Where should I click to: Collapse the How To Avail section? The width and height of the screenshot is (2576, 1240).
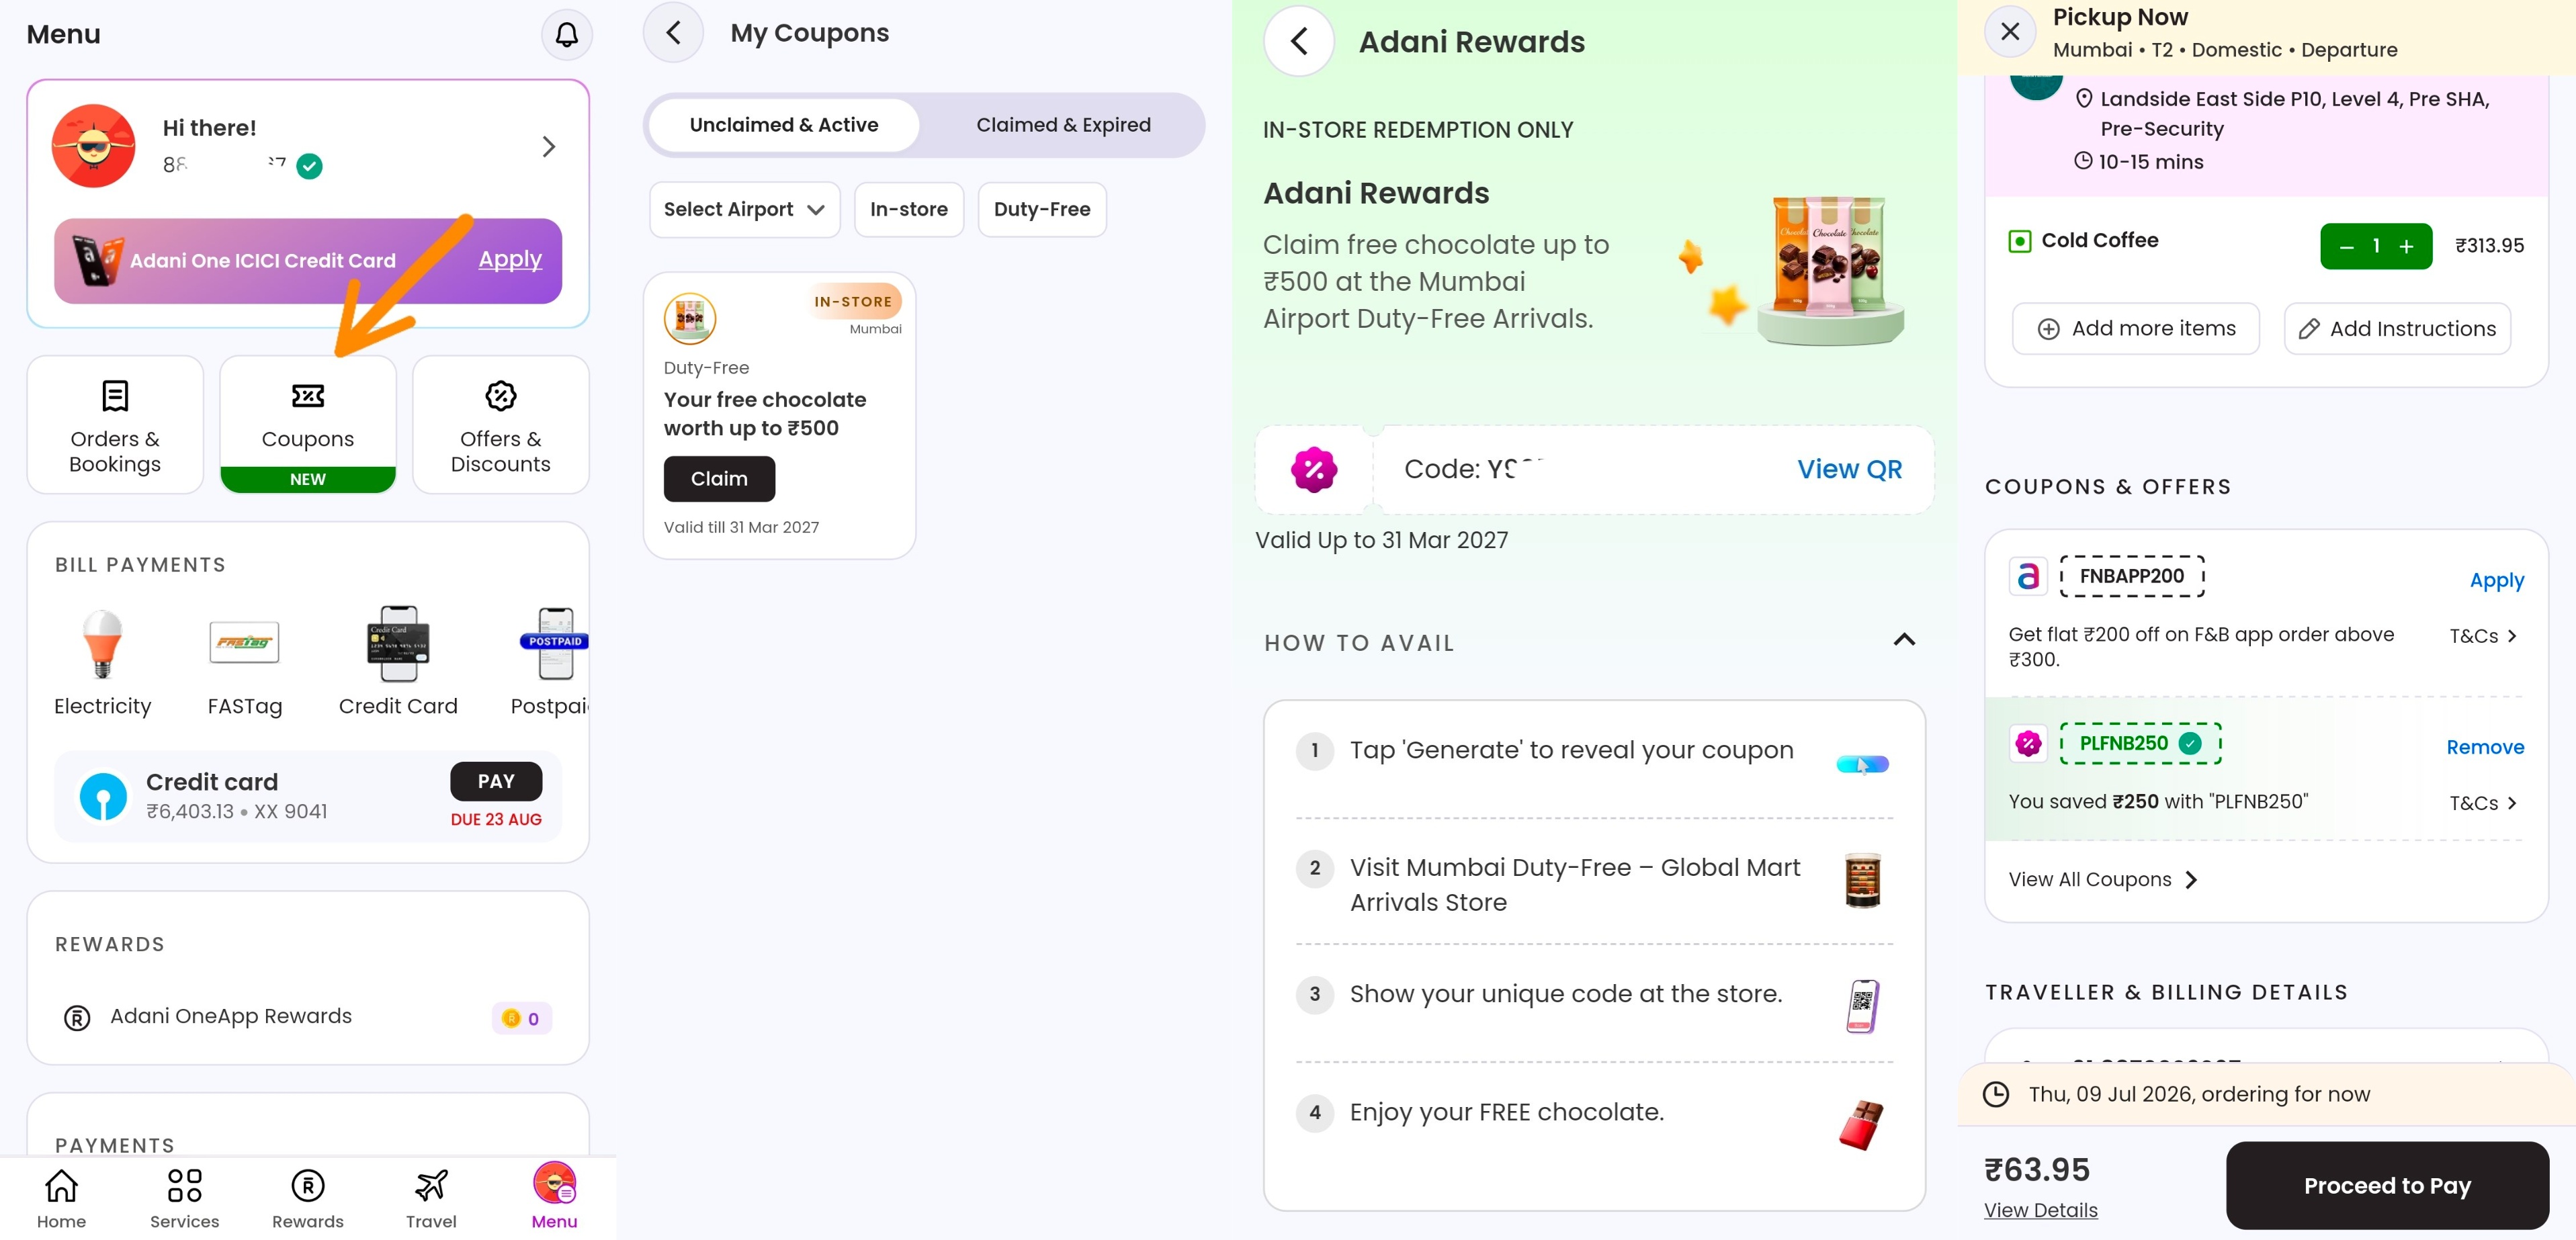(x=1904, y=640)
